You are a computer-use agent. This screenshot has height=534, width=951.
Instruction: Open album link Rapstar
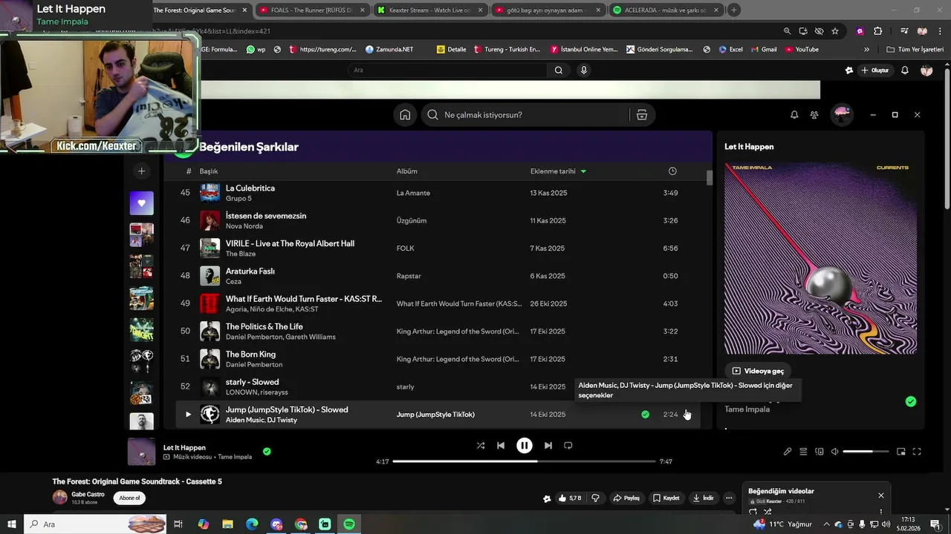(x=409, y=276)
